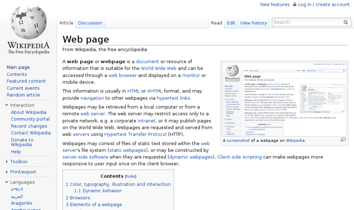Collapse the Languages sidebar section
This screenshot has width=354, height=210.
click(x=7, y=182)
